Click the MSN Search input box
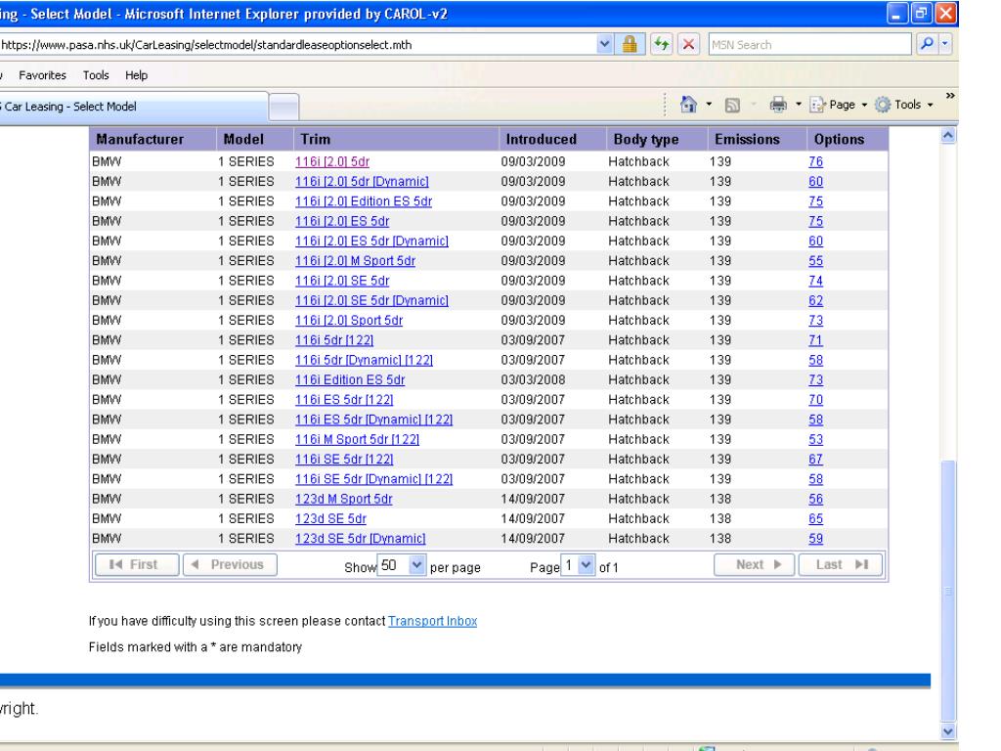The height and width of the screenshot is (751, 1001). (808, 45)
